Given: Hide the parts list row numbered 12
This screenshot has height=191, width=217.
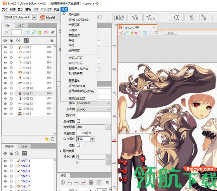Looking at the screenshot, I should coord(5,98).
